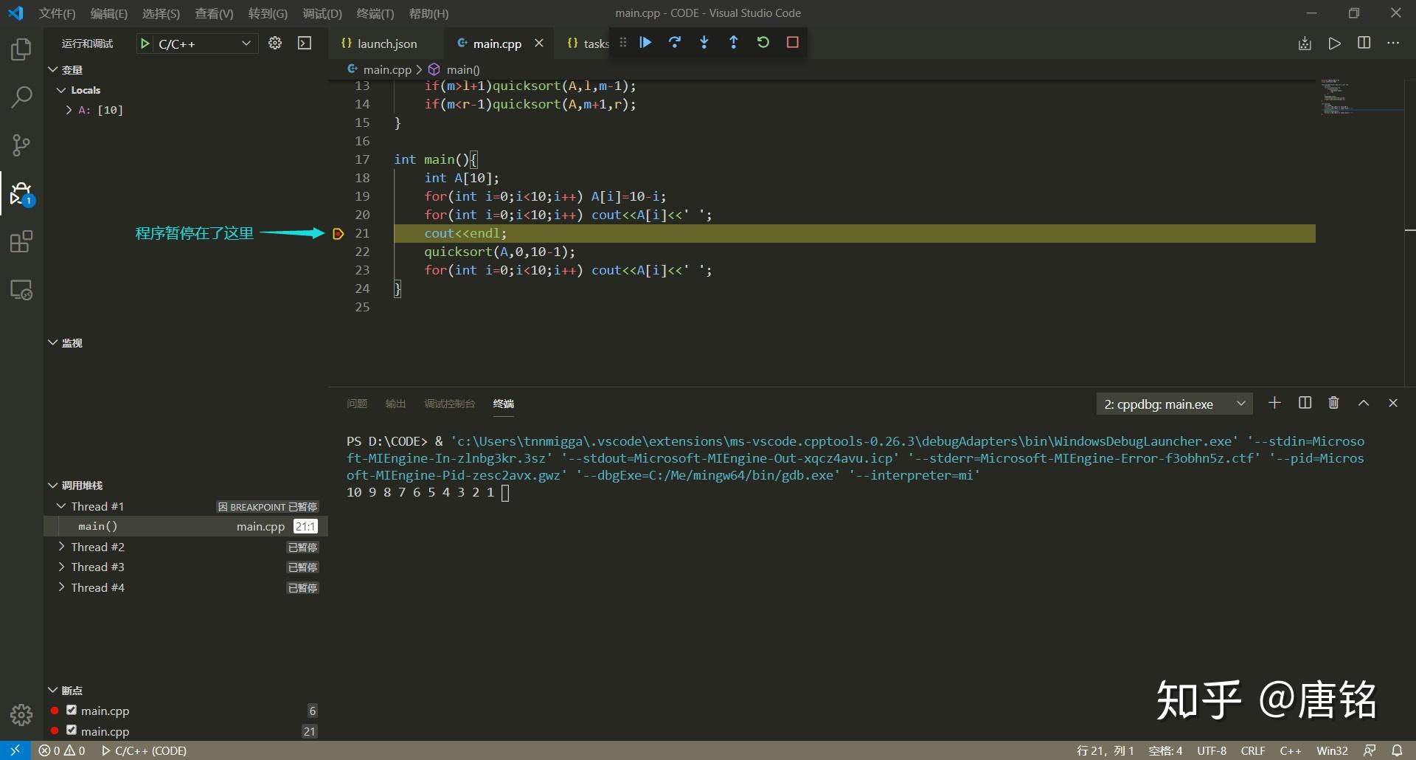Viewport: 1416px width, 760px height.
Task: Start debugging with the green play arrow
Action: tap(145, 44)
